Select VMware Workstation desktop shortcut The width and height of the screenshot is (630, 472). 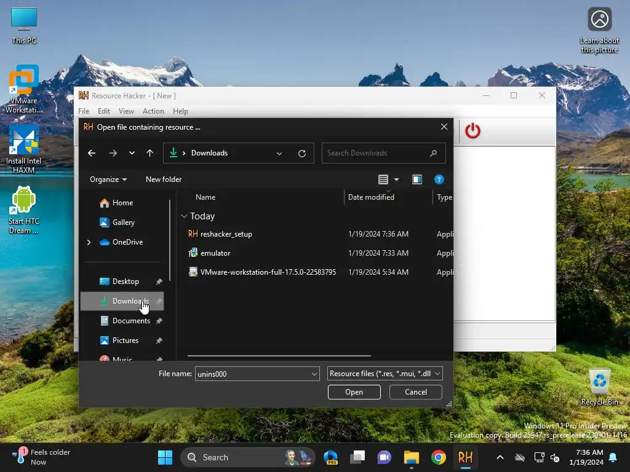[24, 89]
